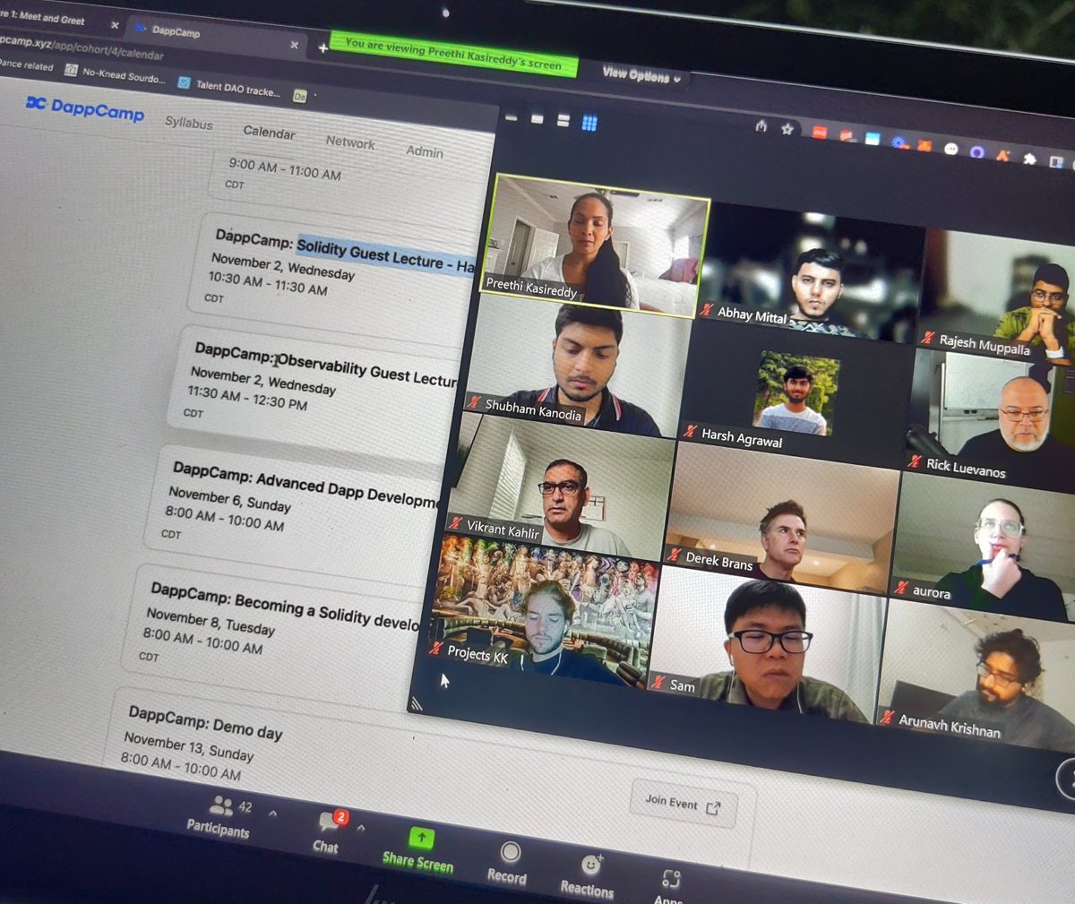
Task: Click the Da bookmark icon in bookmarks bar
Action: click(x=300, y=97)
